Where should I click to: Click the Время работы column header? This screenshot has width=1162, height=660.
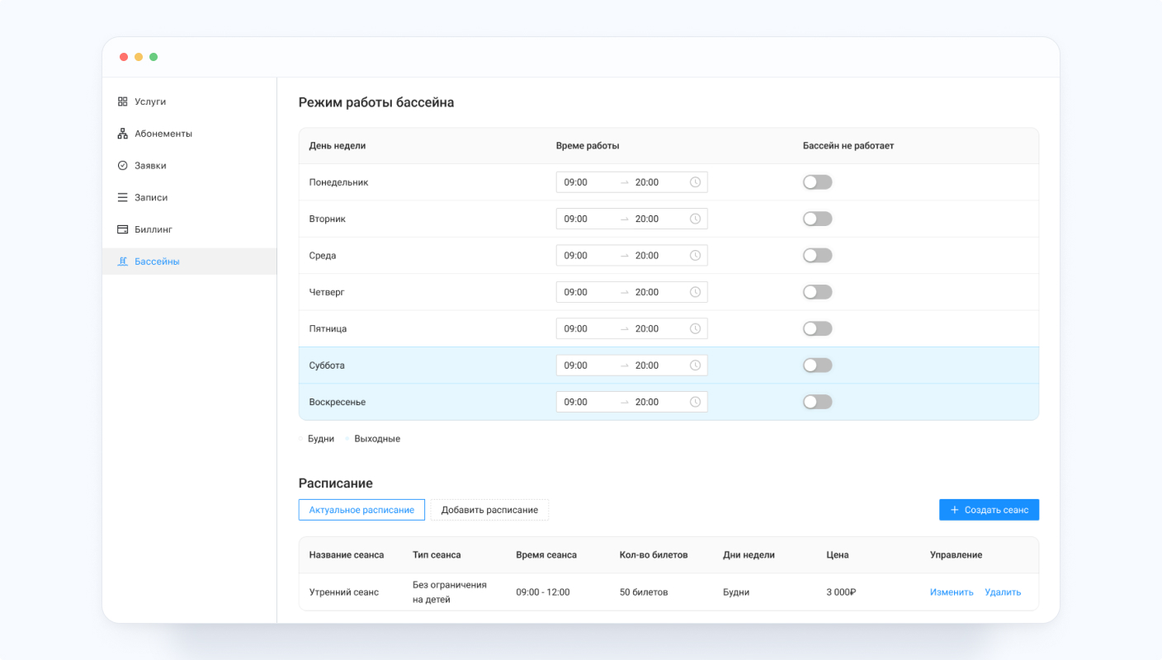[x=588, y=146]
